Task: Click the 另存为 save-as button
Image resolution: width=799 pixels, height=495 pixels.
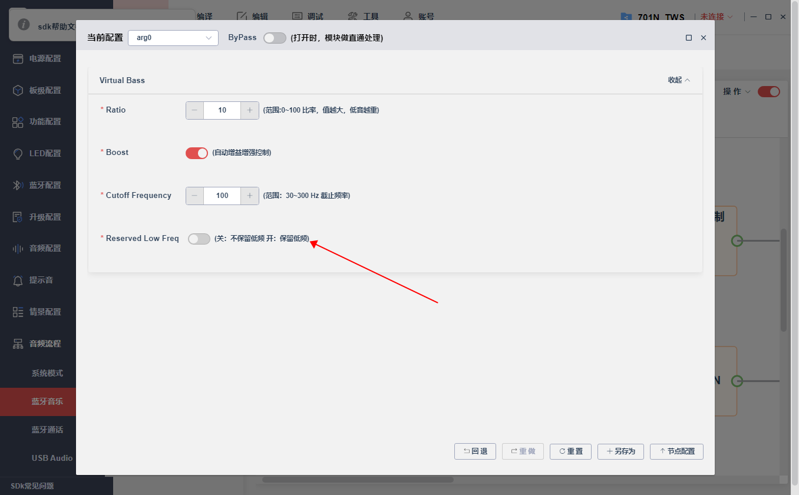Action: click(x=620, y=451)
